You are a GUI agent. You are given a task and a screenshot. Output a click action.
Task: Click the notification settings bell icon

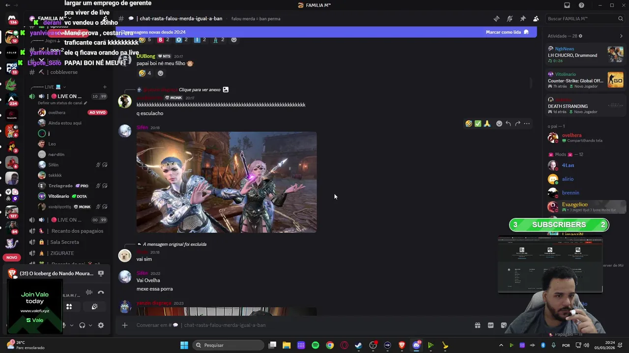click(x=510, y=19)
